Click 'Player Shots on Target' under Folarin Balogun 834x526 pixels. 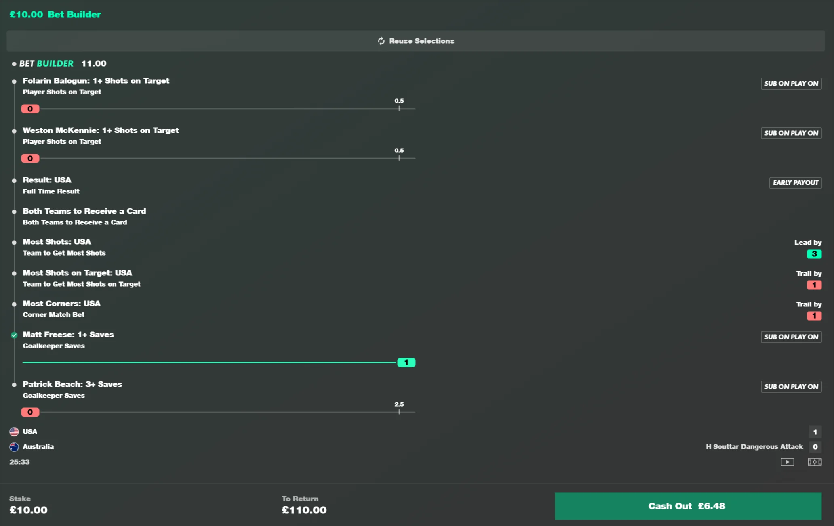pos(62,92)
